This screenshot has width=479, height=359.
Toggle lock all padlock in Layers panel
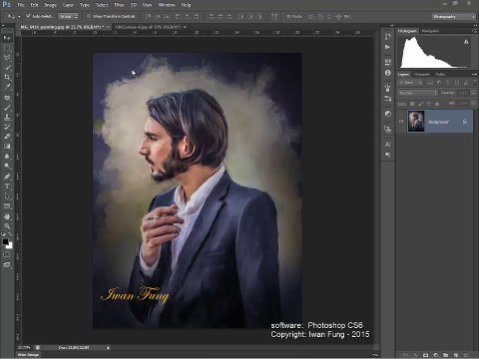pos(437,104)
